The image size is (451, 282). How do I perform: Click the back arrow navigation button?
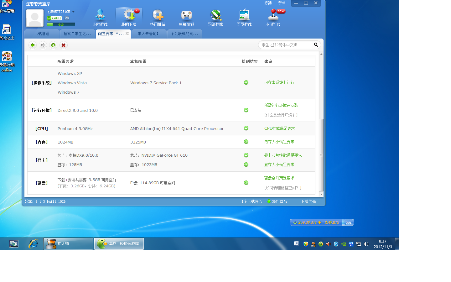[x=33, y=45]
